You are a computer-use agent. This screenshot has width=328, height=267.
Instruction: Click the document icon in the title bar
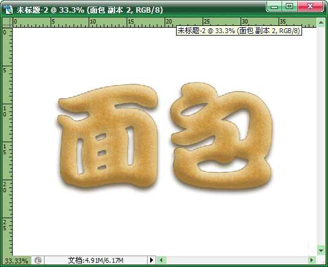tap(8, 10)
